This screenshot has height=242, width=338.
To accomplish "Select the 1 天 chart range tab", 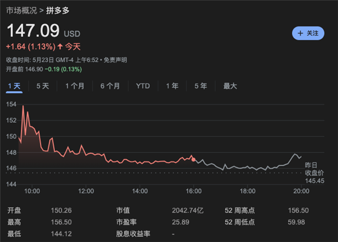I will tap(14, 86).
